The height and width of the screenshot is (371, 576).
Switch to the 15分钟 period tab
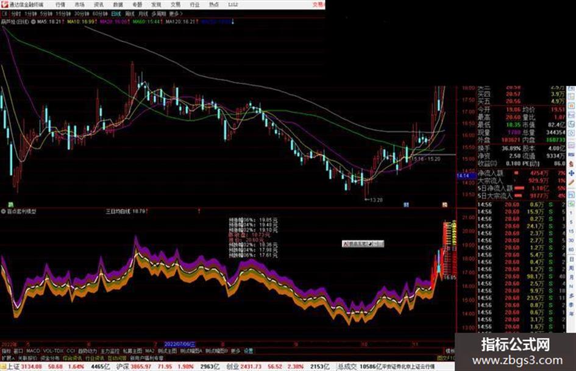[x=63, y=13]
